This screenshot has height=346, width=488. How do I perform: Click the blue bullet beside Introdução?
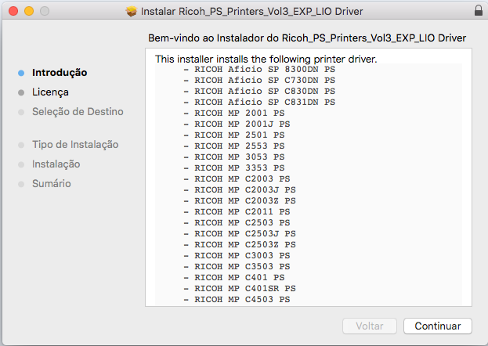[21, 73]
